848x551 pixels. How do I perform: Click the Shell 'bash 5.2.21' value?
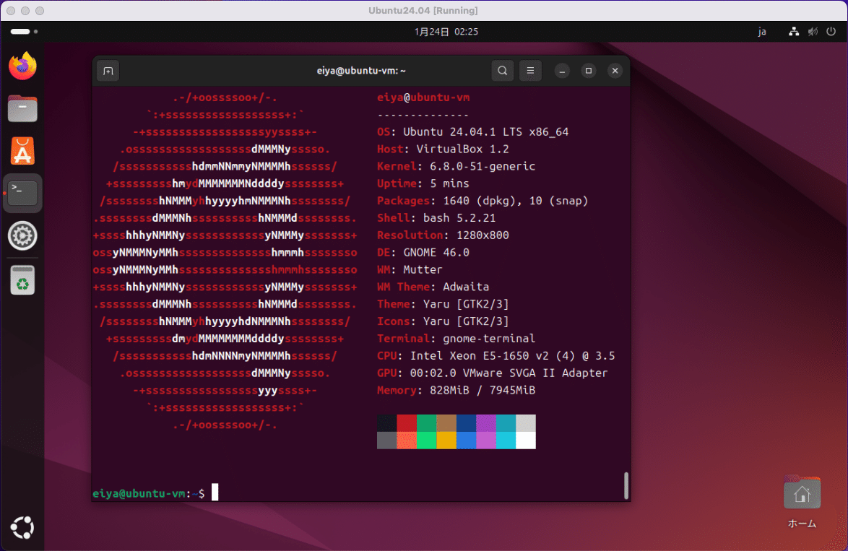point(459,218)
